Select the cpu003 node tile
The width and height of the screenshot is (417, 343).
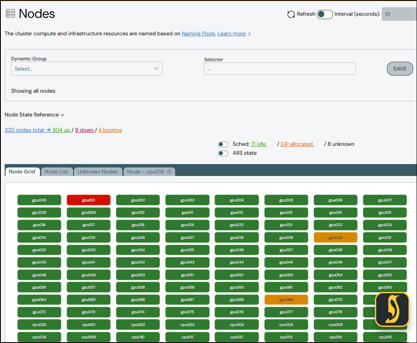click(x=187, y=325)
